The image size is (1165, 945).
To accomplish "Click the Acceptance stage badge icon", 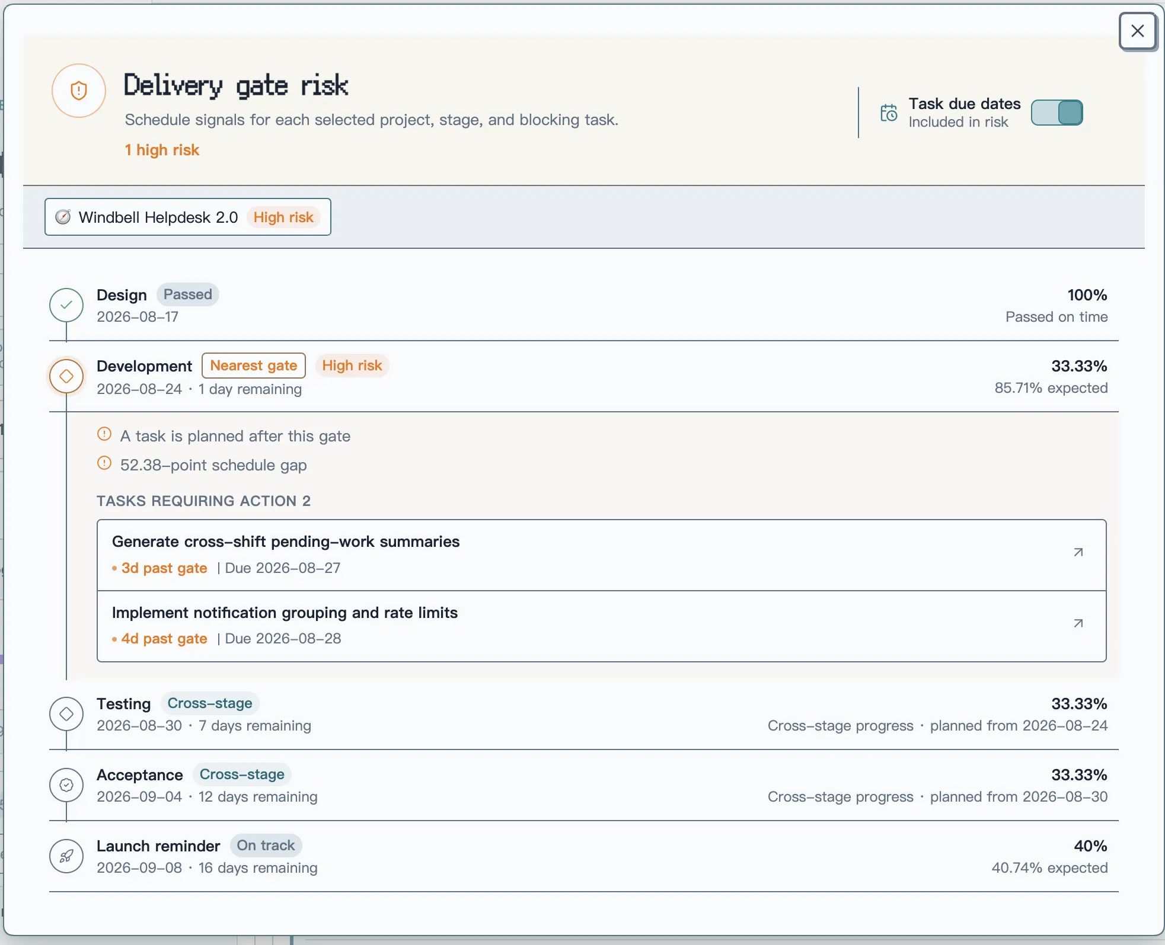I will [66, 785].
